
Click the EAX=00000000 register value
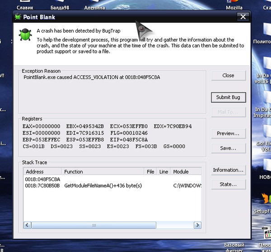point(41,126)
